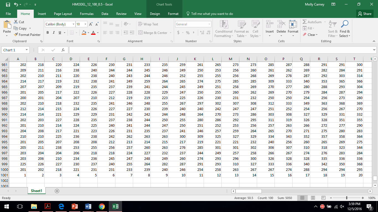The height and width of the screenshot is (212, 378).
Task: Toggle Underline formatting
Action: (x=60, y=33)
